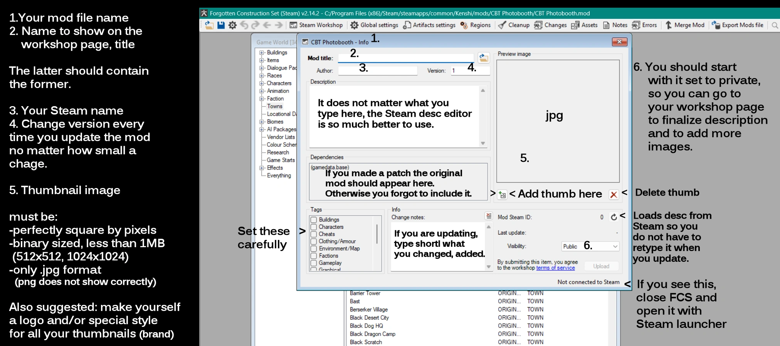Save the mod using the floppy disk icon
The height and width of the screenshot is (346, 780).
[x=221, y=25]
